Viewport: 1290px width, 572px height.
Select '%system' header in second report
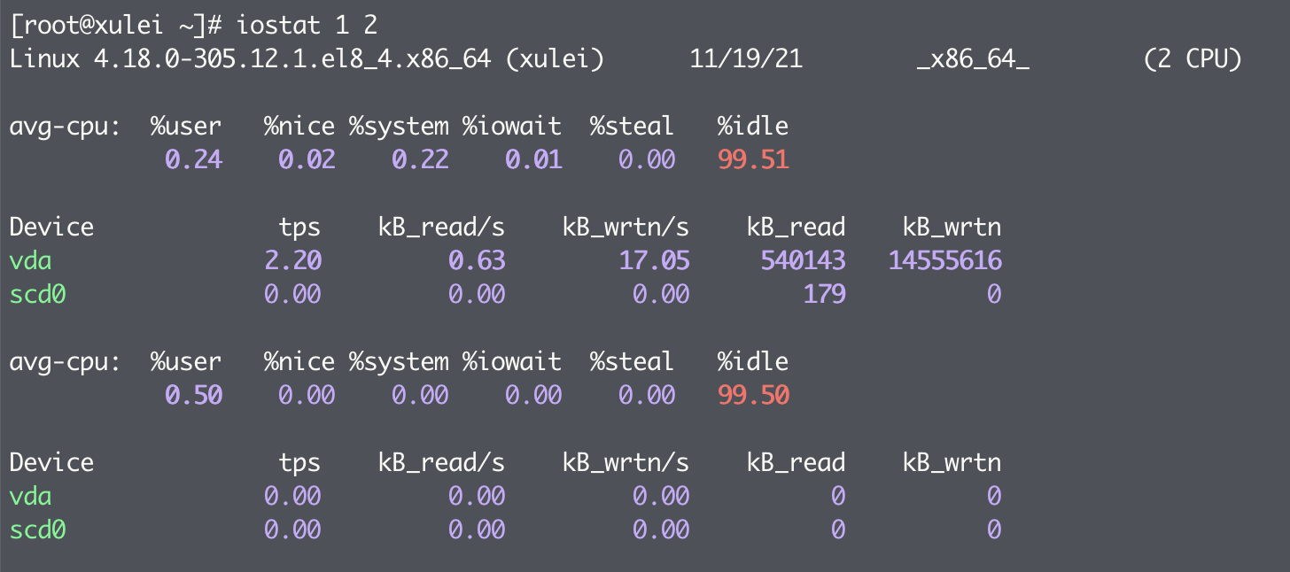[x=399, y=362]
